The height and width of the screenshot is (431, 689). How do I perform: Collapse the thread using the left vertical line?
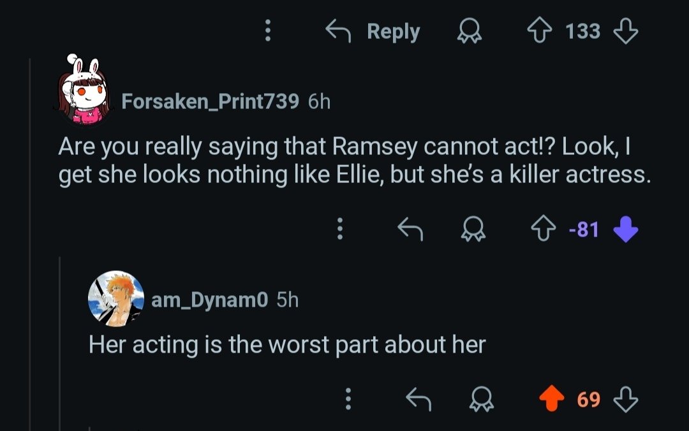30,255
